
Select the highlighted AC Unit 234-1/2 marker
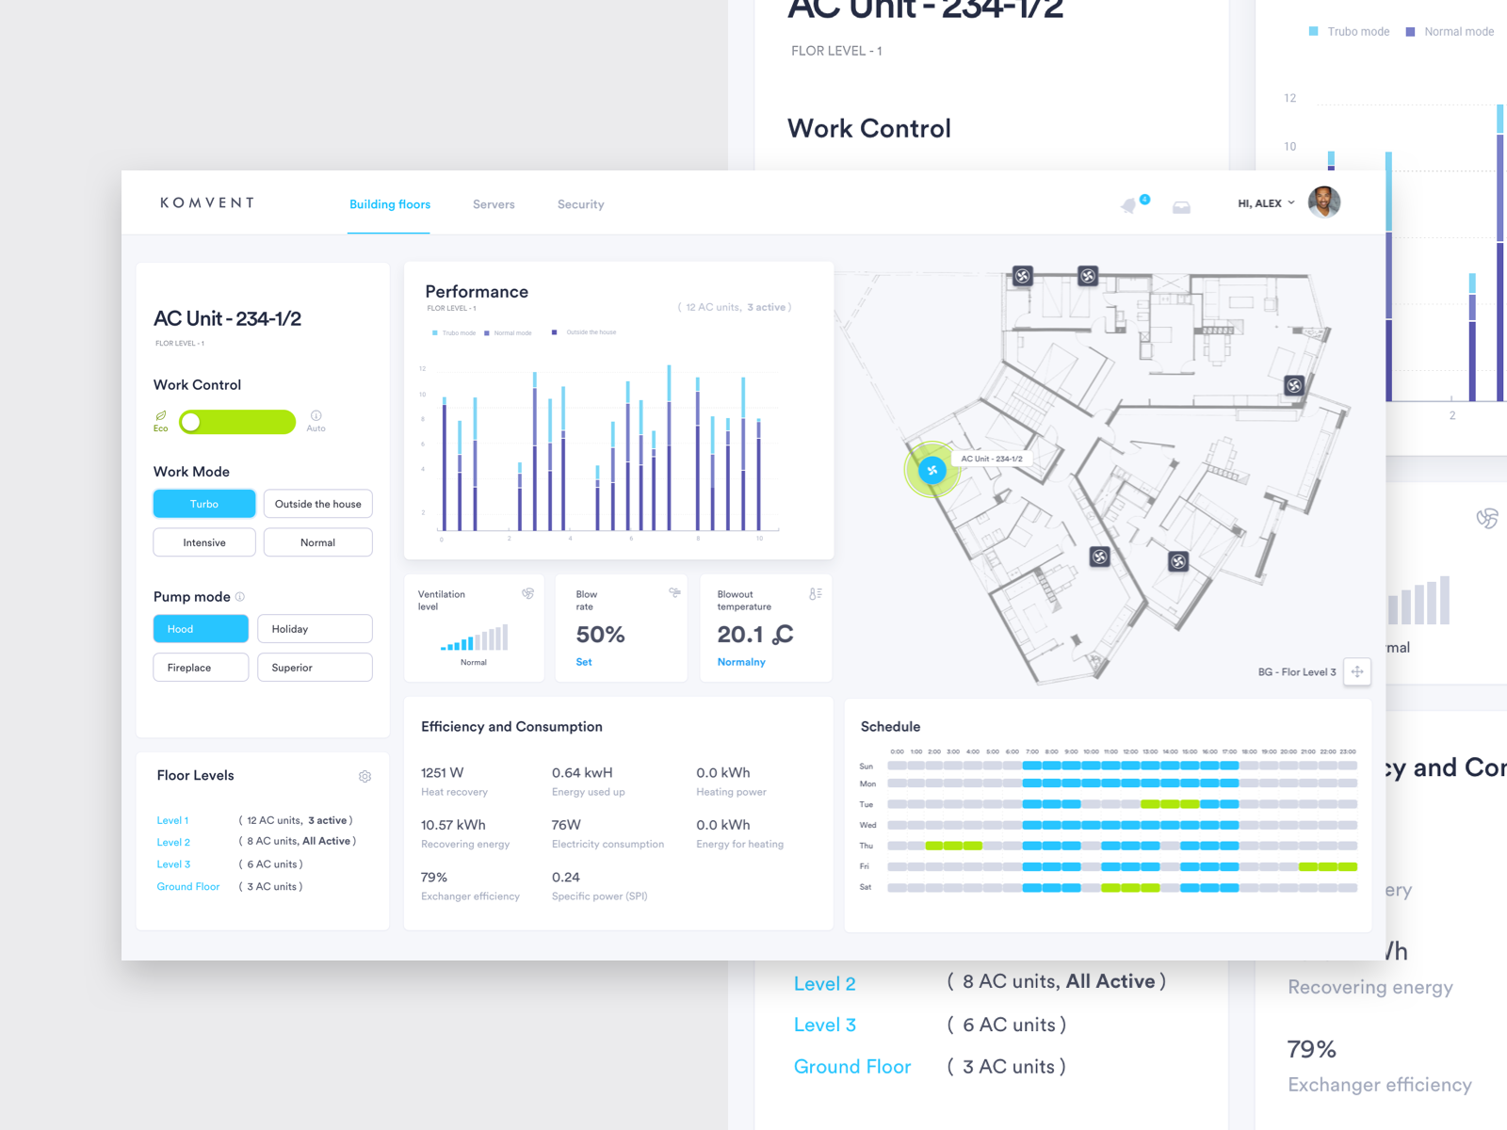931,471
